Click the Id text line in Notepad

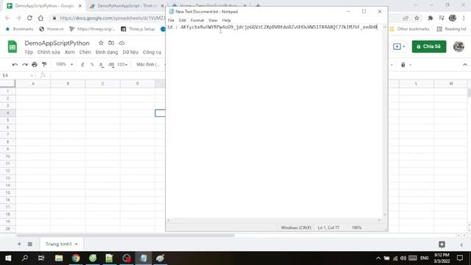click(x=272, y=27)
